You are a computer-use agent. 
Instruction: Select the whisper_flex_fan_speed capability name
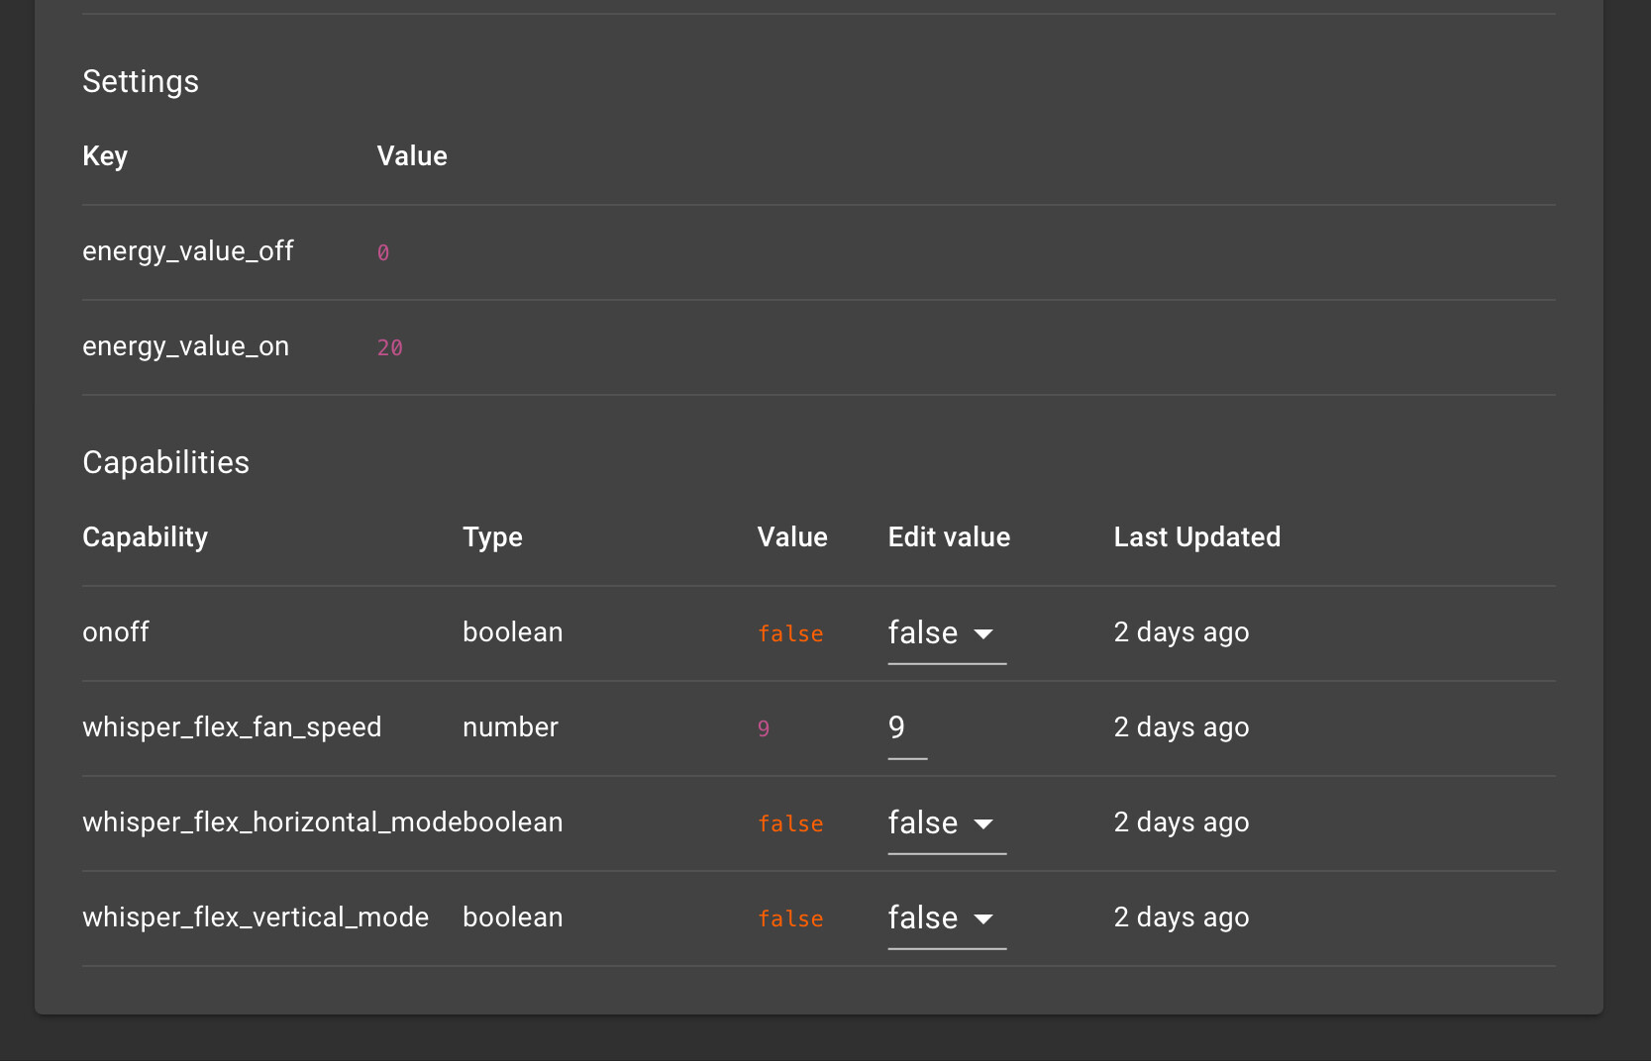[x=232, y=727]
